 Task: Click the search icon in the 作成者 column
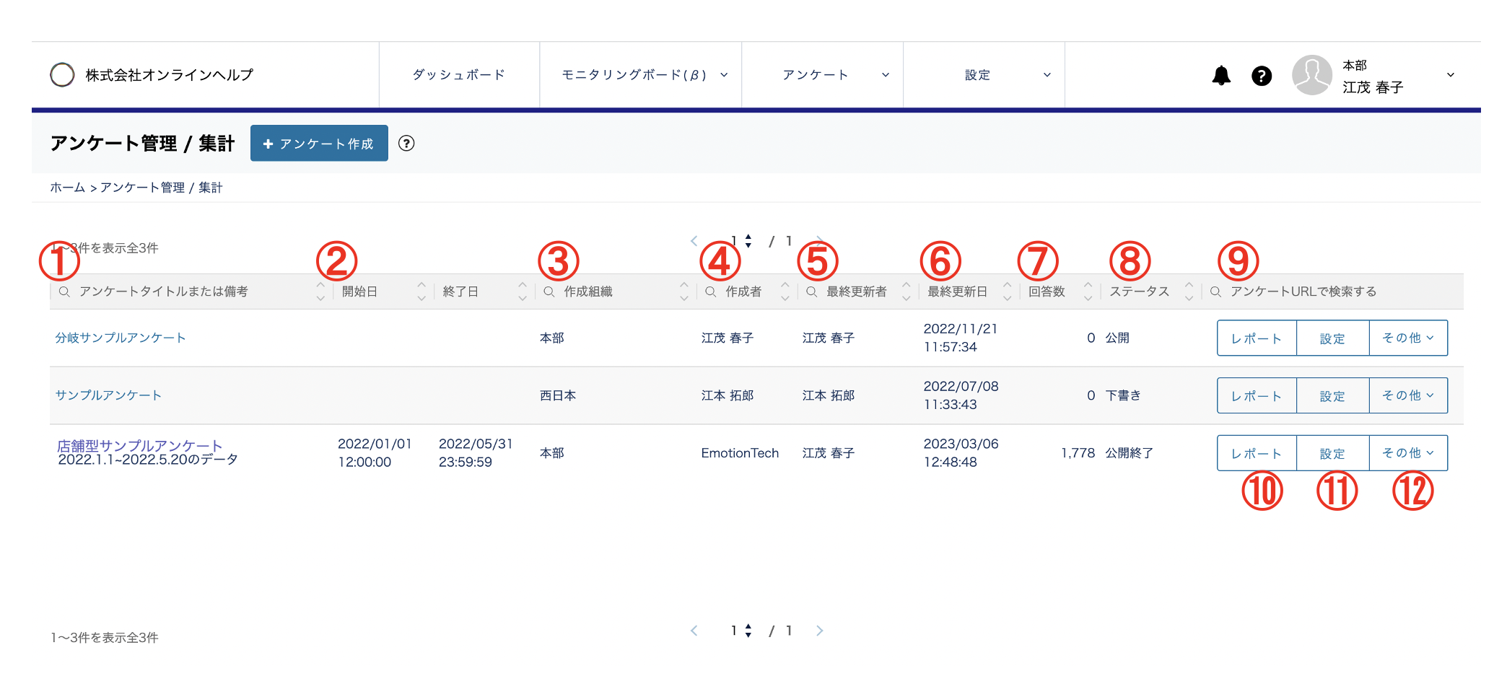click(x=712, y=291)
